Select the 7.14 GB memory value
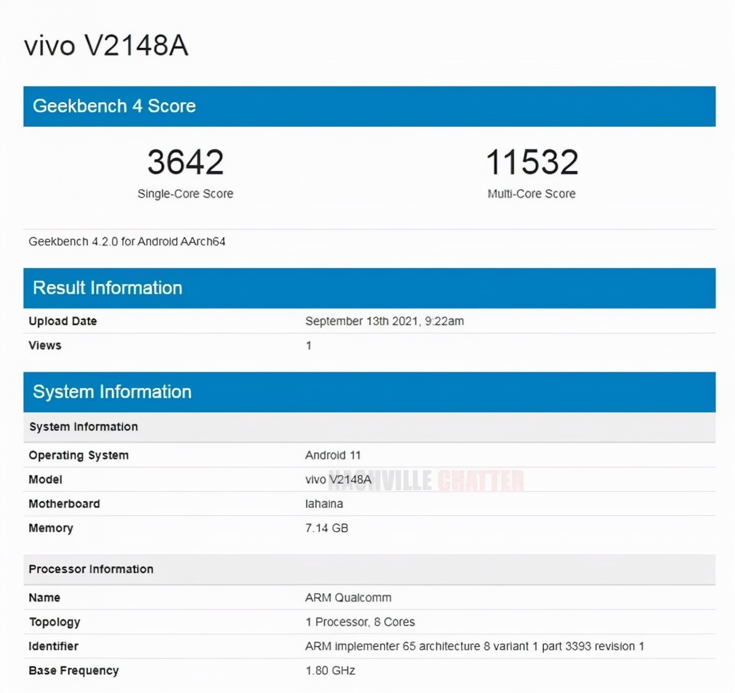735x693 pixels. (x=327, y=528)
